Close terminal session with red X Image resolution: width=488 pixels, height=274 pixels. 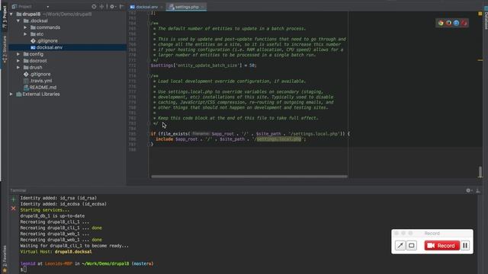(x=14, y=209)
